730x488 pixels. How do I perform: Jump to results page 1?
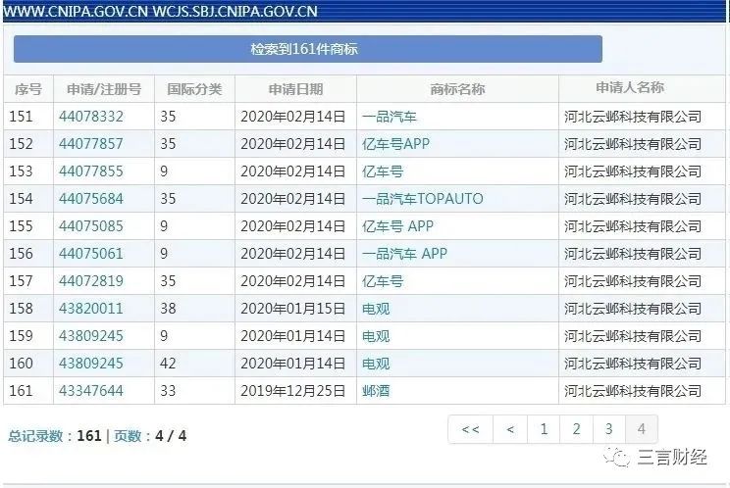click(544, 429)
